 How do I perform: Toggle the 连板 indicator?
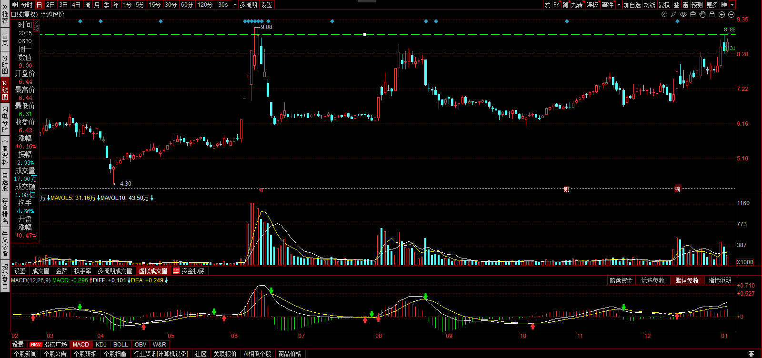(x=592, y=5)
